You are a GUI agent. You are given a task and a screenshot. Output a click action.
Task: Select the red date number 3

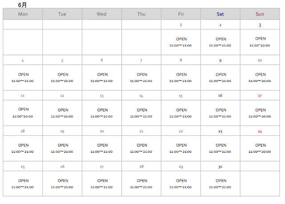pos(260,25)
